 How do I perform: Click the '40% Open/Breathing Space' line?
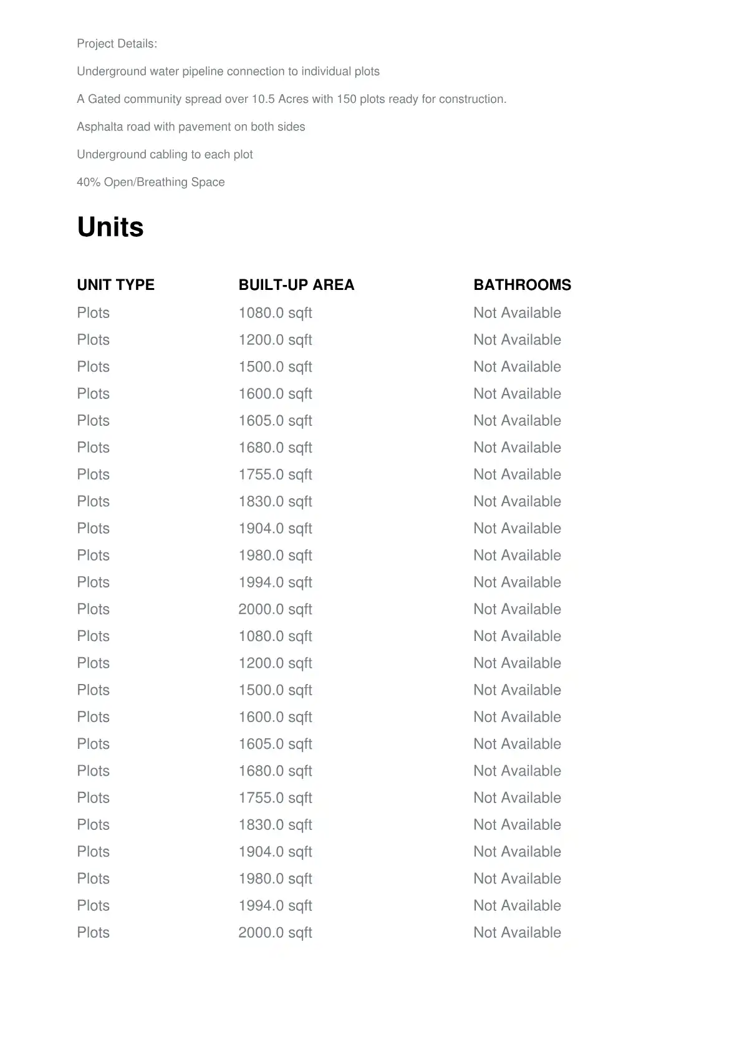[x=151, y=182]
